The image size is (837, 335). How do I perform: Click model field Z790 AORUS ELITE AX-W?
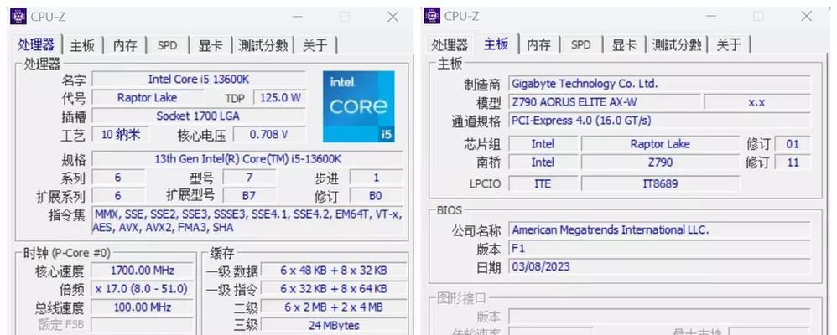click(x=604, y=102)
